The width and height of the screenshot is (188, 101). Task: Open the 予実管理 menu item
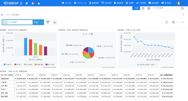pos(141,3)
